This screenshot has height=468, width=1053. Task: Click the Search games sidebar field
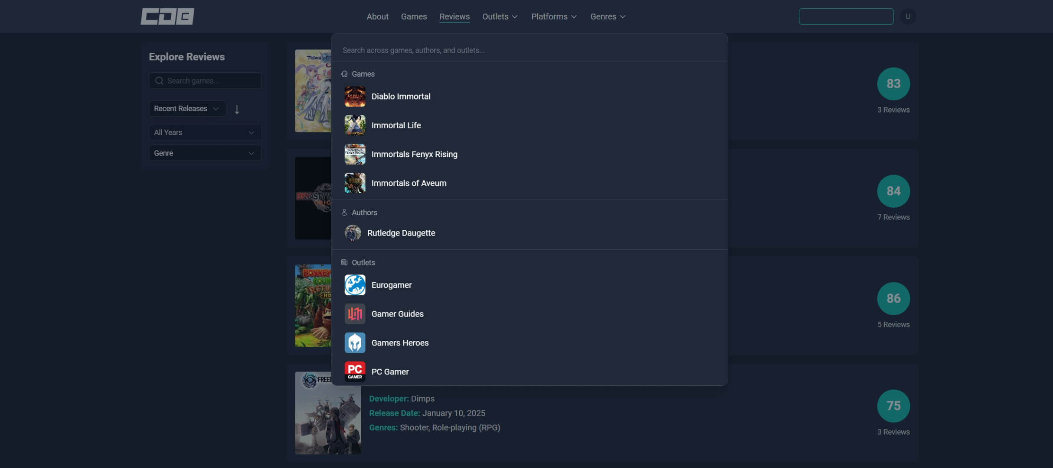(x=205, y=81)
